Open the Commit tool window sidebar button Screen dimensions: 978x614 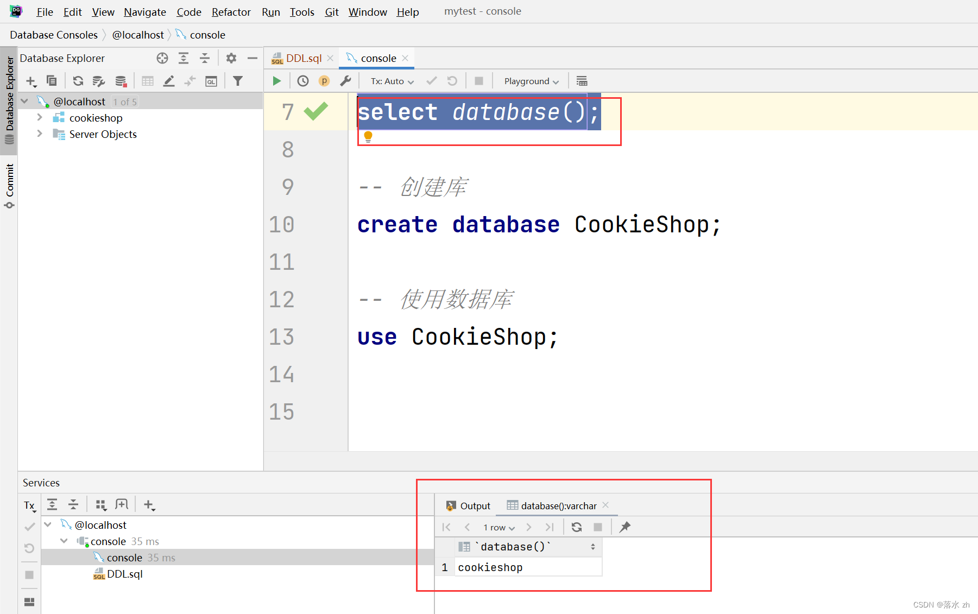click(x=9, y=186)
